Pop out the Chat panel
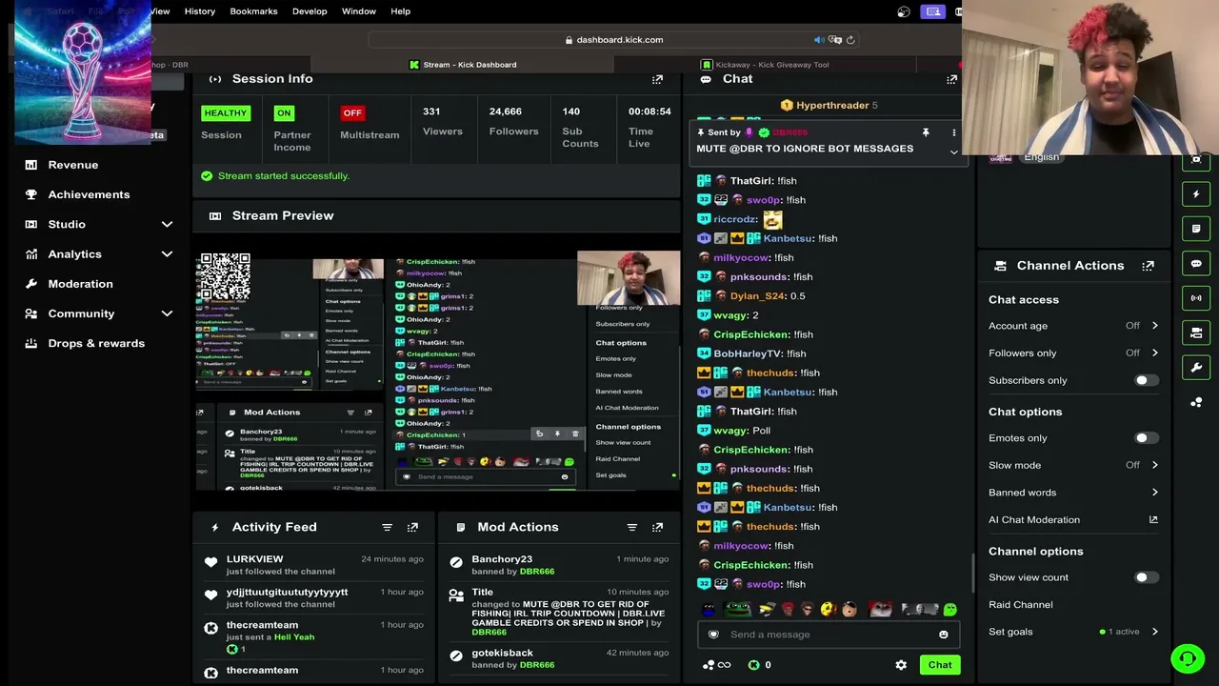This screenshot has height=686, width=1219. pos(951,79)
